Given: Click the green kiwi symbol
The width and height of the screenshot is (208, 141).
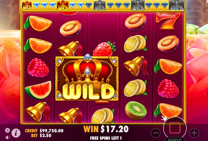Looking at the screenshot, I should tap(136, 110).
